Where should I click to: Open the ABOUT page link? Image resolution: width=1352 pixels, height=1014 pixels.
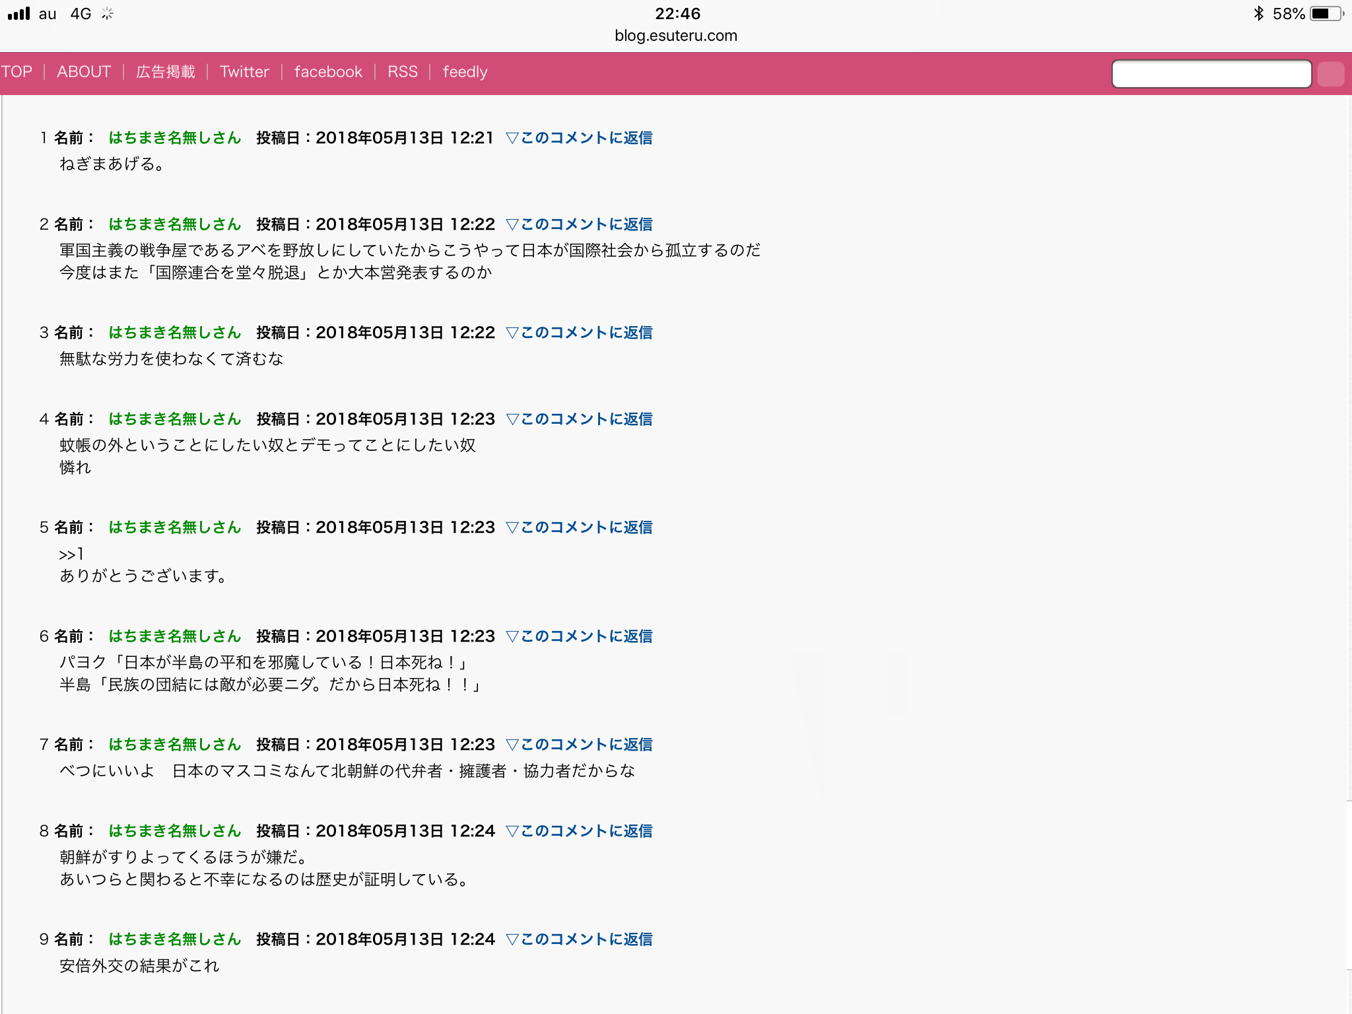click(x=84, y=72)
